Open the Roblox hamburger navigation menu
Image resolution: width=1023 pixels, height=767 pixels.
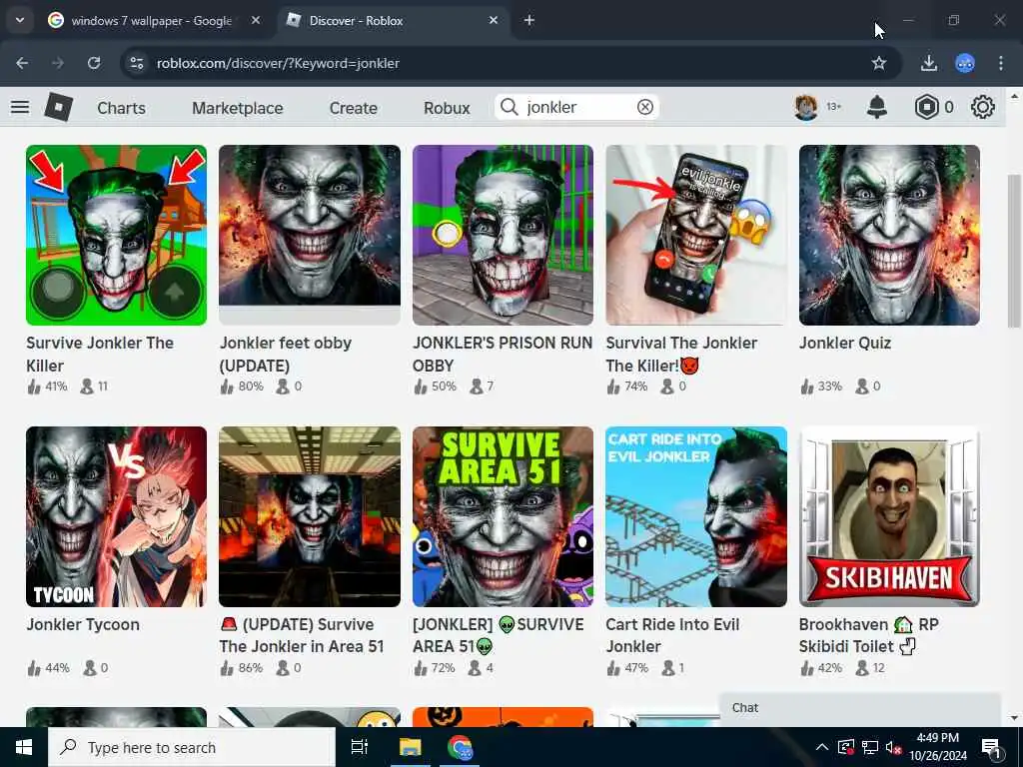[x=20, y=107]
